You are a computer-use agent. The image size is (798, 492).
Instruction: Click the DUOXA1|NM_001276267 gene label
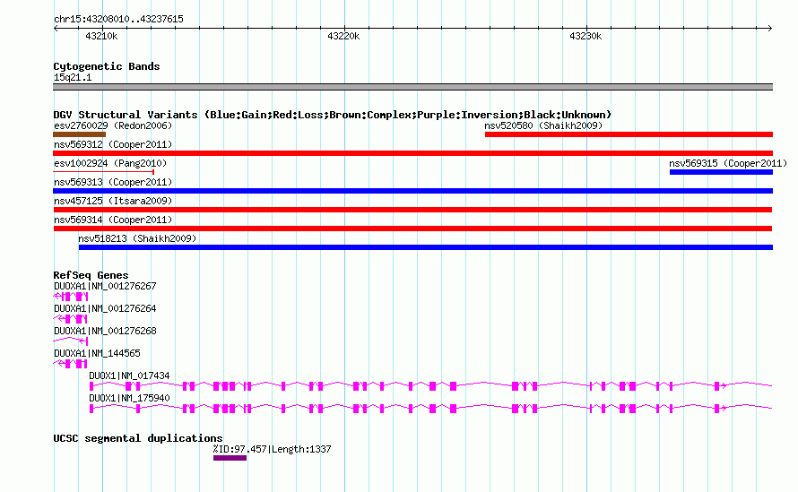pos(105,286)
